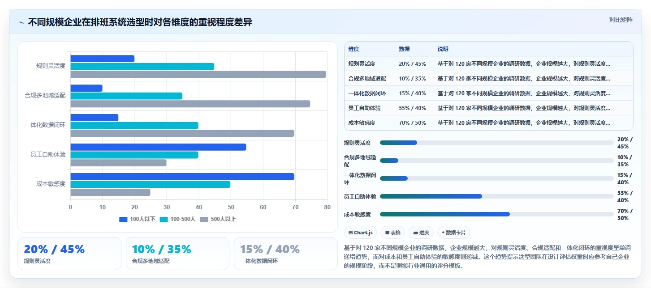
Task: Click the Chart.js tag
Action: coord(360,233)
